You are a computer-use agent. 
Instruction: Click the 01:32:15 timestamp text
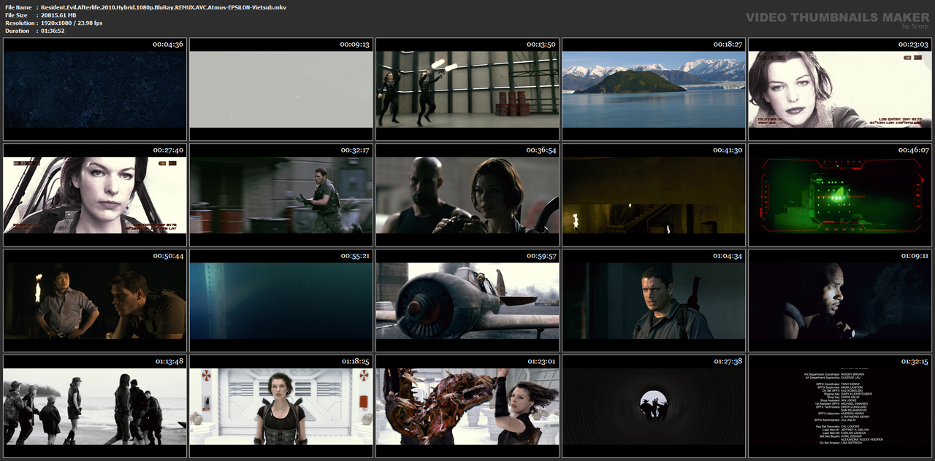point(914,362)
